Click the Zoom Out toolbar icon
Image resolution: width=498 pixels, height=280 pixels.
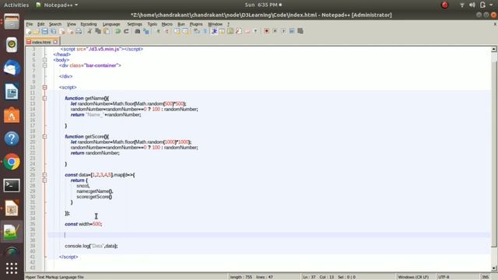coord(167,31)
